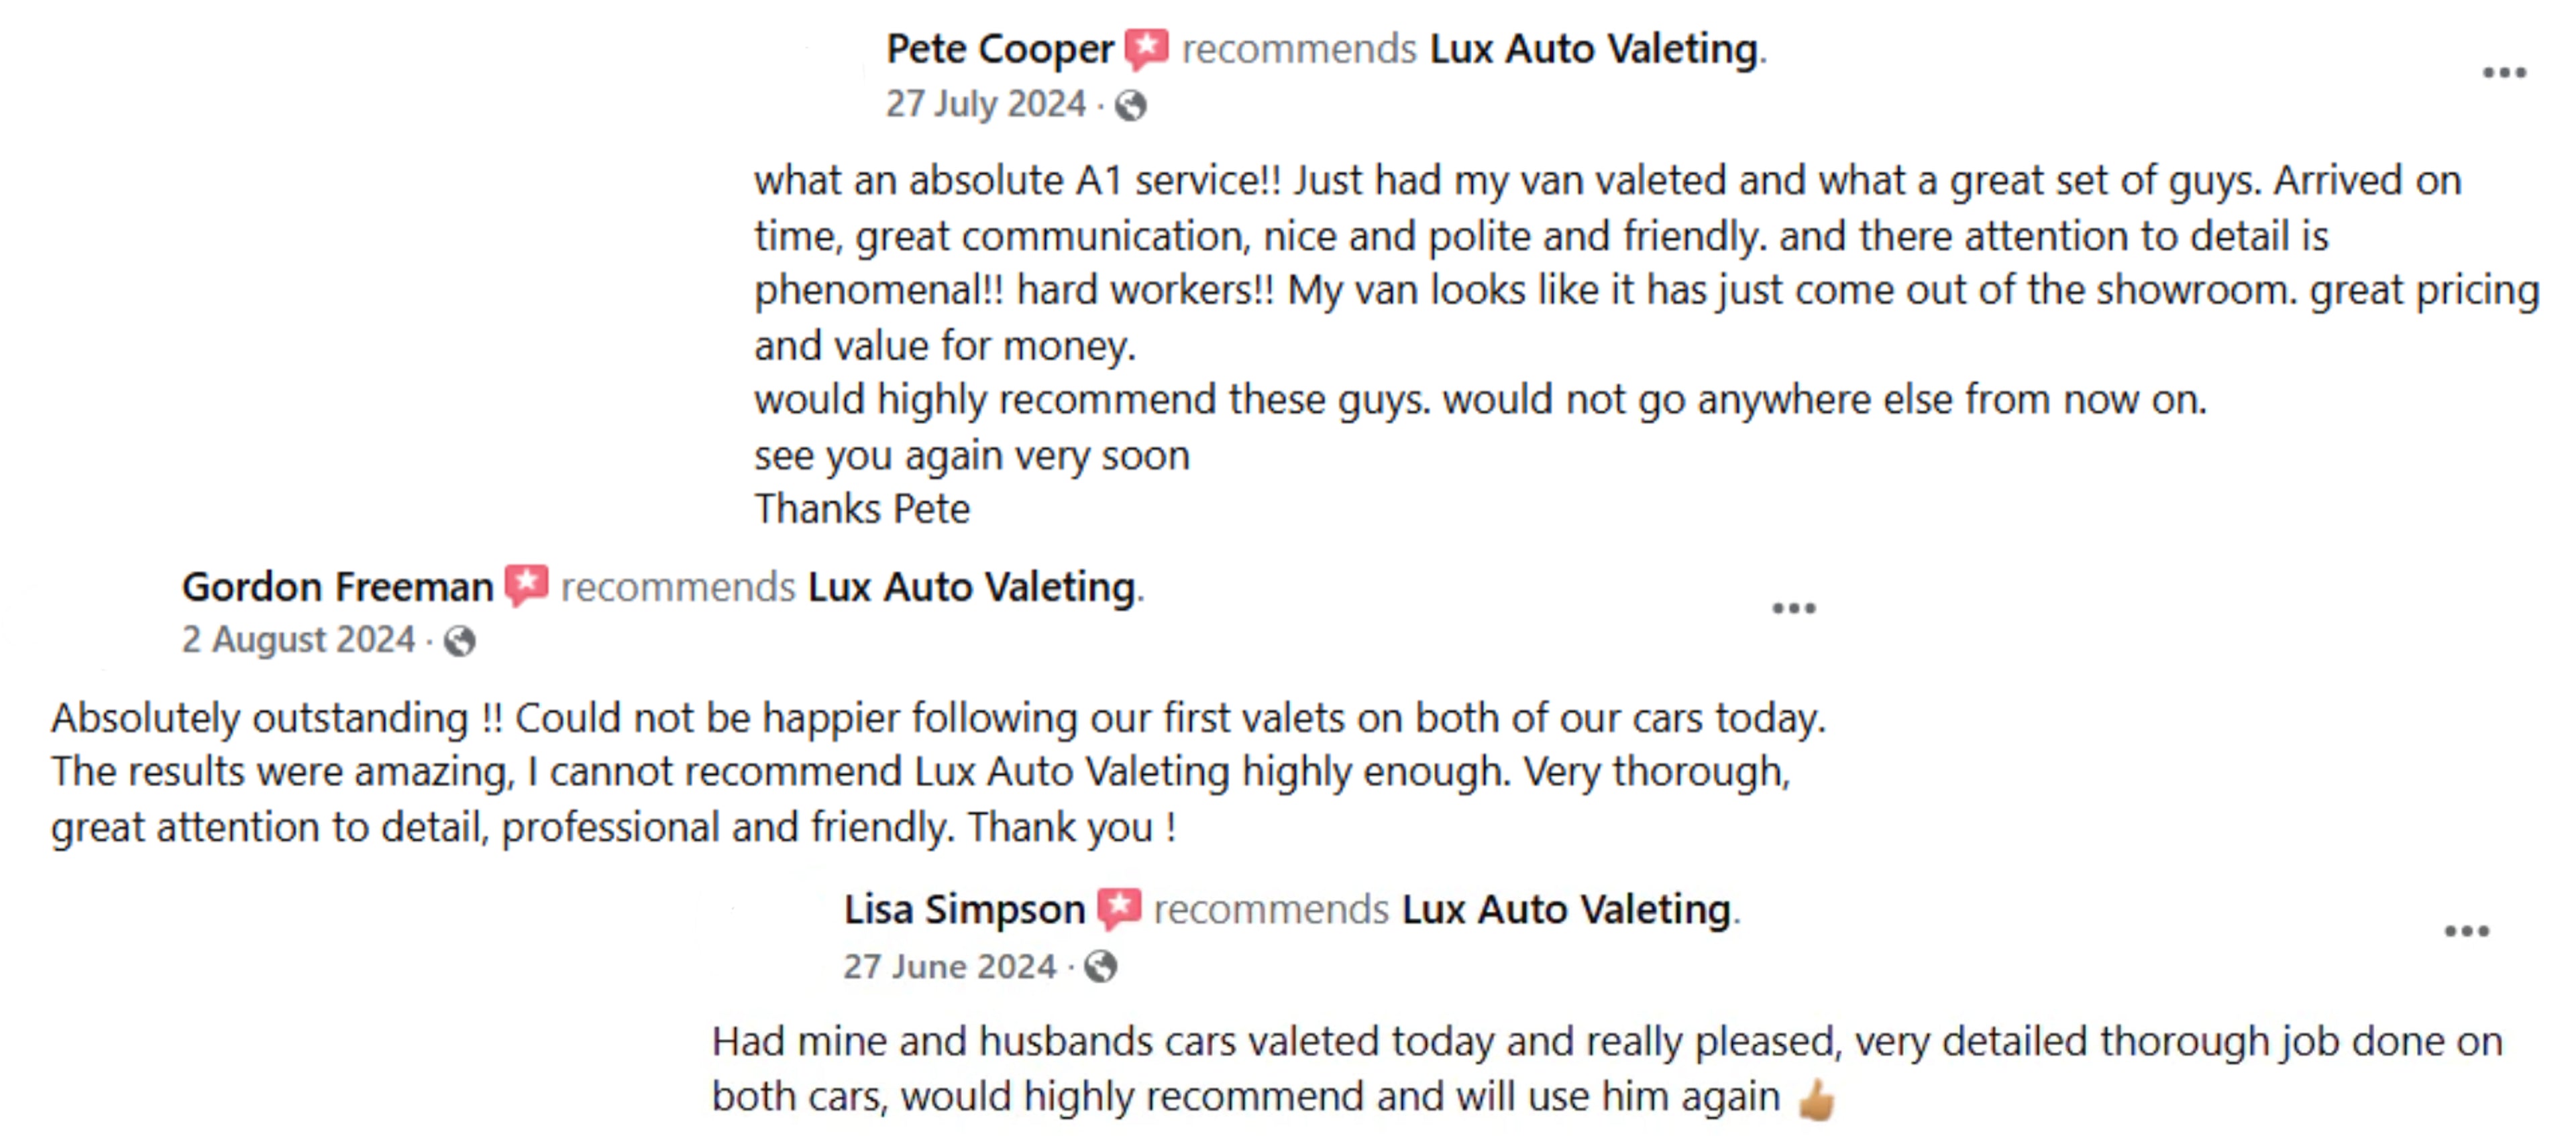Click the thumbs up emoji in Lisa's review
The height and width of the screenshot is (1136, 2576).
click(x=1816, y=1100)
